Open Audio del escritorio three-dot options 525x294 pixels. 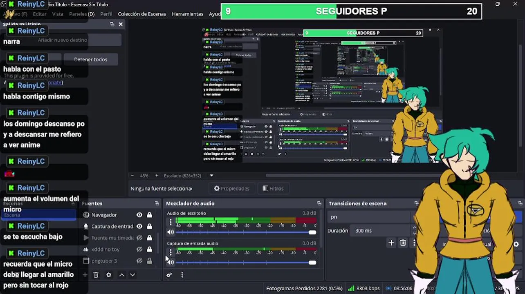pos(171,222)
